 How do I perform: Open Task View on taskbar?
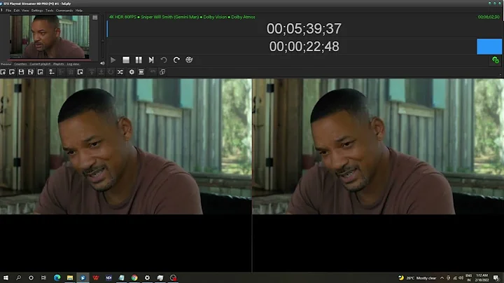coord(43,277)
